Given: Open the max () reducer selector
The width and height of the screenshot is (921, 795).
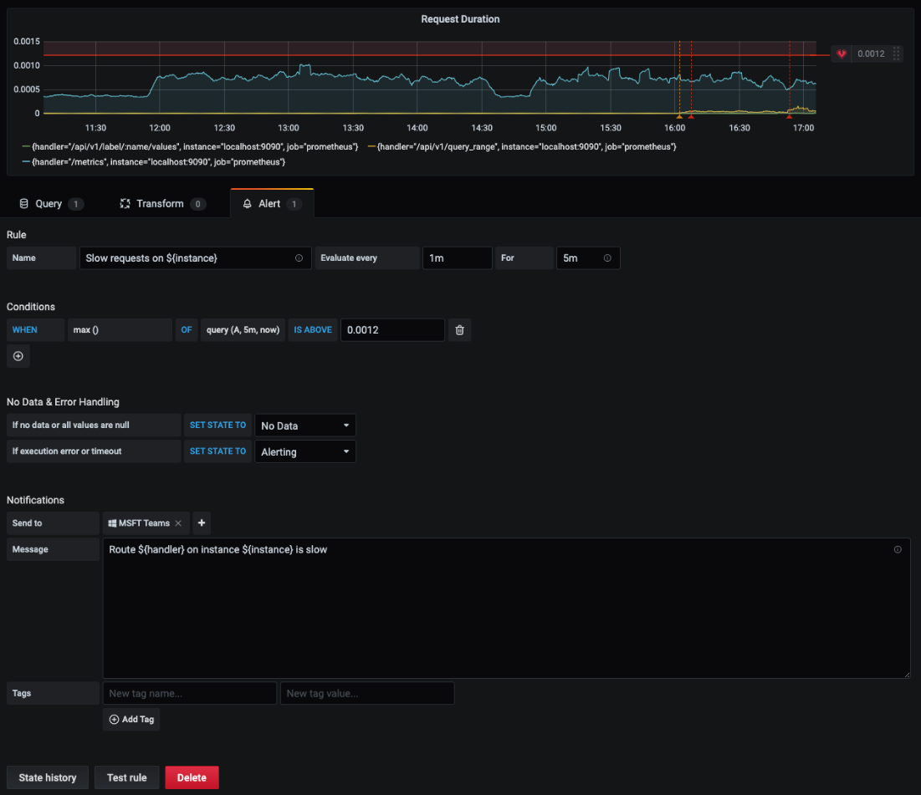Looking at the screenshot, I should (x=118, y=329).
